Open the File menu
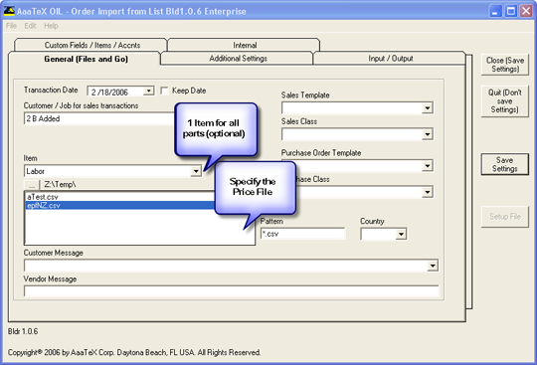This screenshot has width=537, height=365. click(11, 26)
